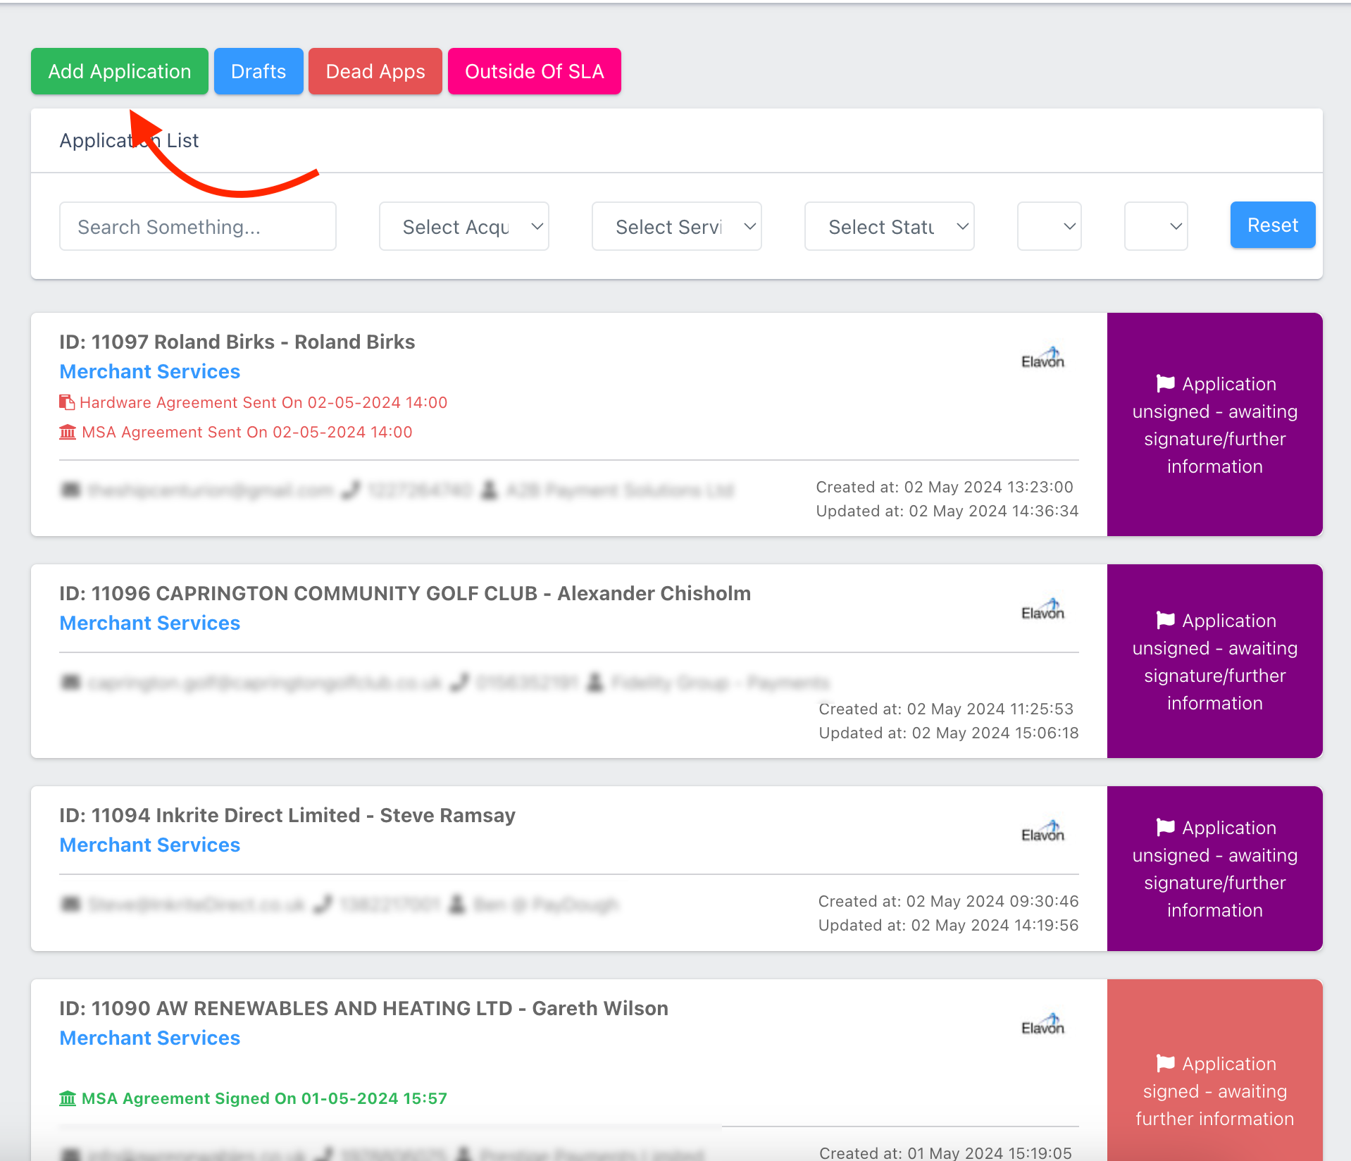
Task: Click flag icon in AW Renewables status panel
Action: coord(1166,1063)
